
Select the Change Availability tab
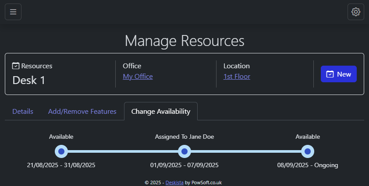[161, 112]
